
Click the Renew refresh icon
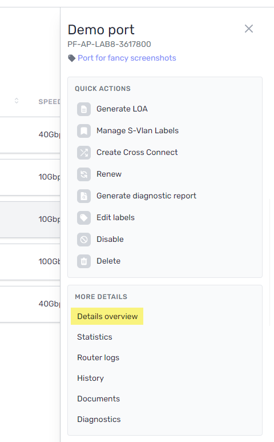[84, 174]
